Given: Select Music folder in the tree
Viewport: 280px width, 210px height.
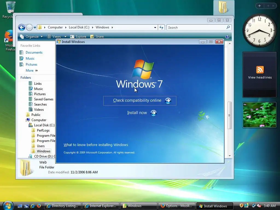Looking at the screenshot, I should 38,89.
